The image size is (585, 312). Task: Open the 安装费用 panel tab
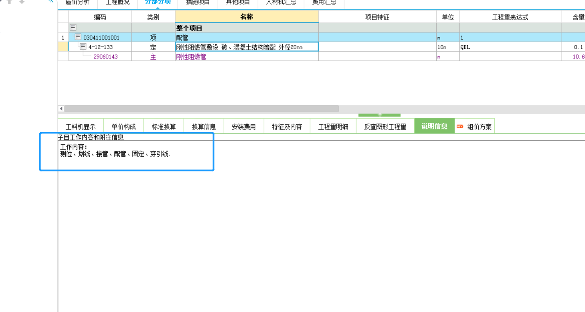pyautogui.click(x=244, y=127)
